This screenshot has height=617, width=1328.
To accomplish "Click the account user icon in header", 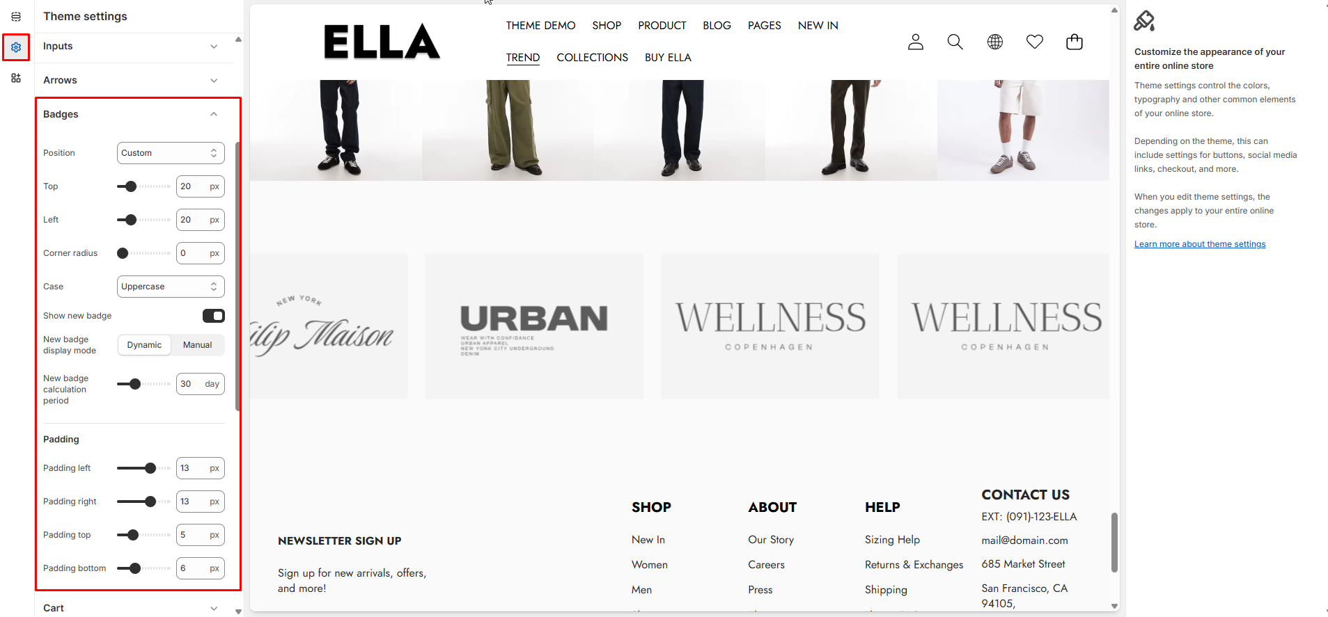I will (916, 42).
